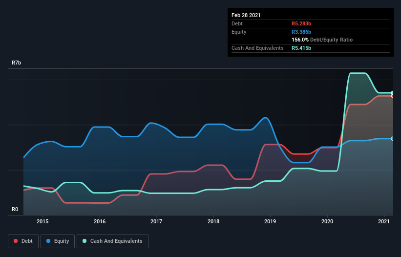Click the 156.0% Debt/Equity Ratio text
This screenshot has width=401, height=257.
[x=322, y=40]
